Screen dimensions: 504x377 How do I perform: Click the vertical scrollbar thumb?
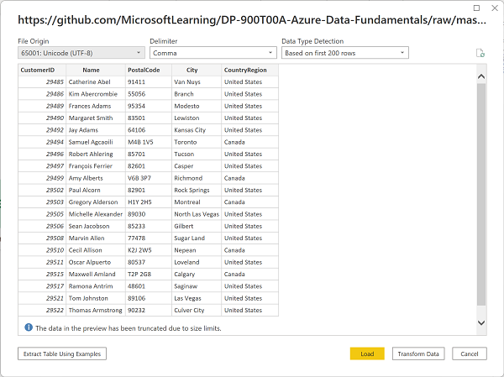pos(481,195)
